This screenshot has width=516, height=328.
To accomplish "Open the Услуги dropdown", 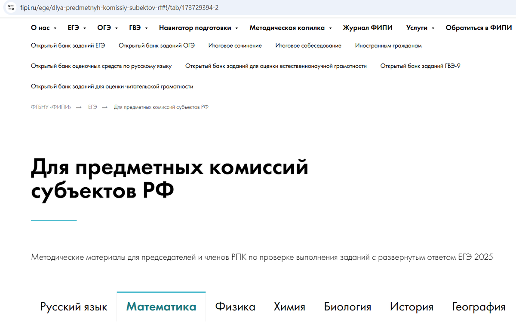I will point(417,27).
